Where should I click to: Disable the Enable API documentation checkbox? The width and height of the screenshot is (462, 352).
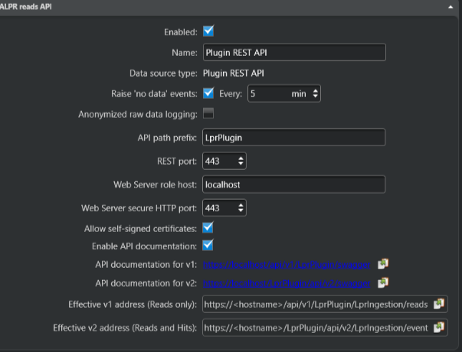tap(208, 245)
